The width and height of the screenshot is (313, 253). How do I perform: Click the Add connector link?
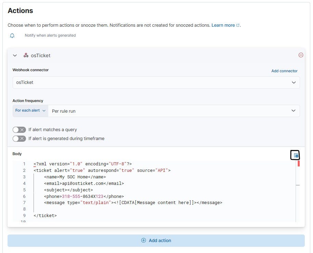coord(284,71)
